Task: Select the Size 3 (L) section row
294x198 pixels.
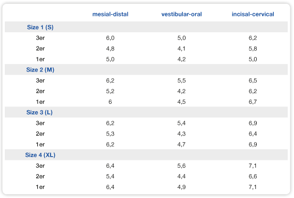Action: point(146,112)
